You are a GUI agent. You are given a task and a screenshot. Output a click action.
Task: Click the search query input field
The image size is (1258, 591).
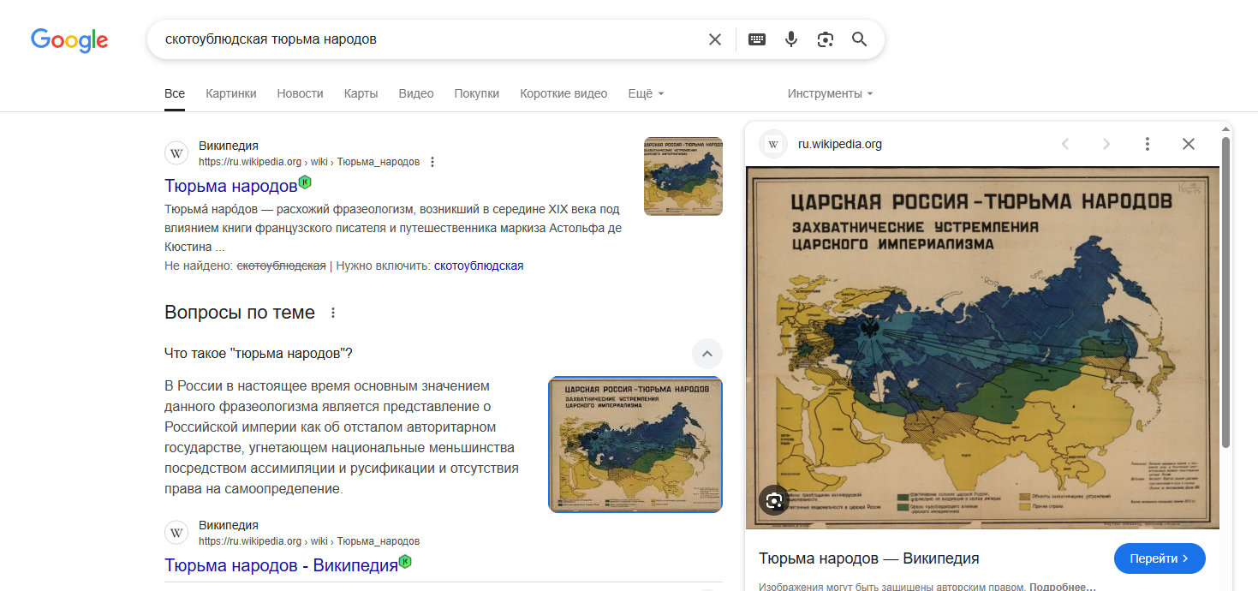[428, 39]
